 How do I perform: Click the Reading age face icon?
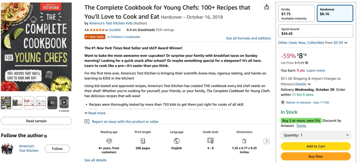(x=109, y=141)
